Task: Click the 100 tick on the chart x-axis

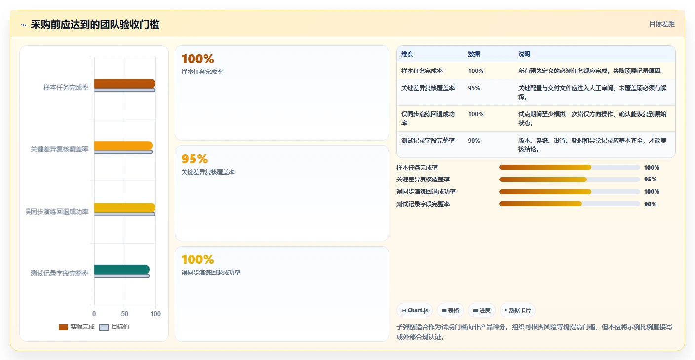Action: click(x=155, y=314)
